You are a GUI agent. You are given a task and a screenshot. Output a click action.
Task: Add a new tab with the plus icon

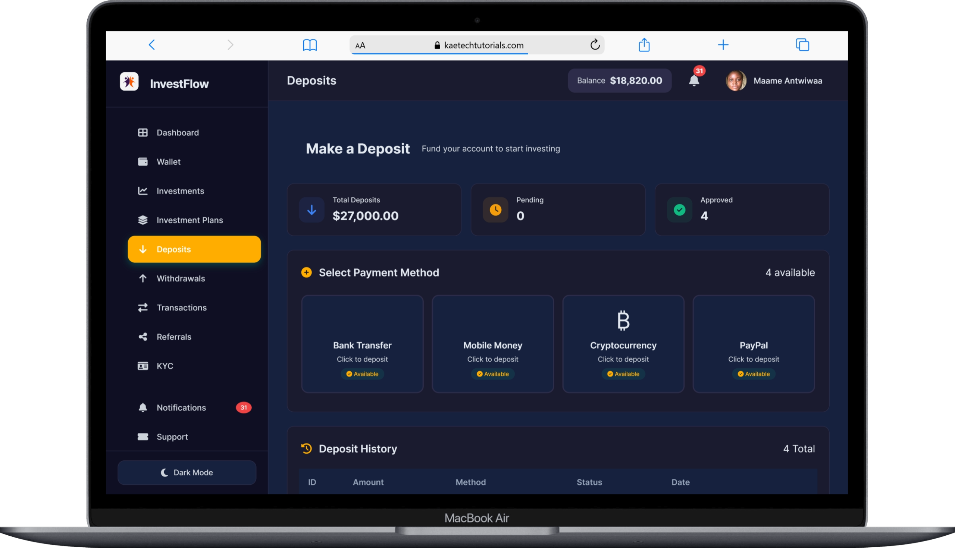click(x=723, y=45)
